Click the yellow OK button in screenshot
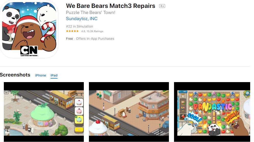 [79, 130]
